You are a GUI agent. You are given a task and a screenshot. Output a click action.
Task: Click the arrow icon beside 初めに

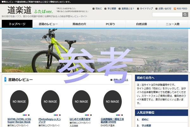click(93, 9)
